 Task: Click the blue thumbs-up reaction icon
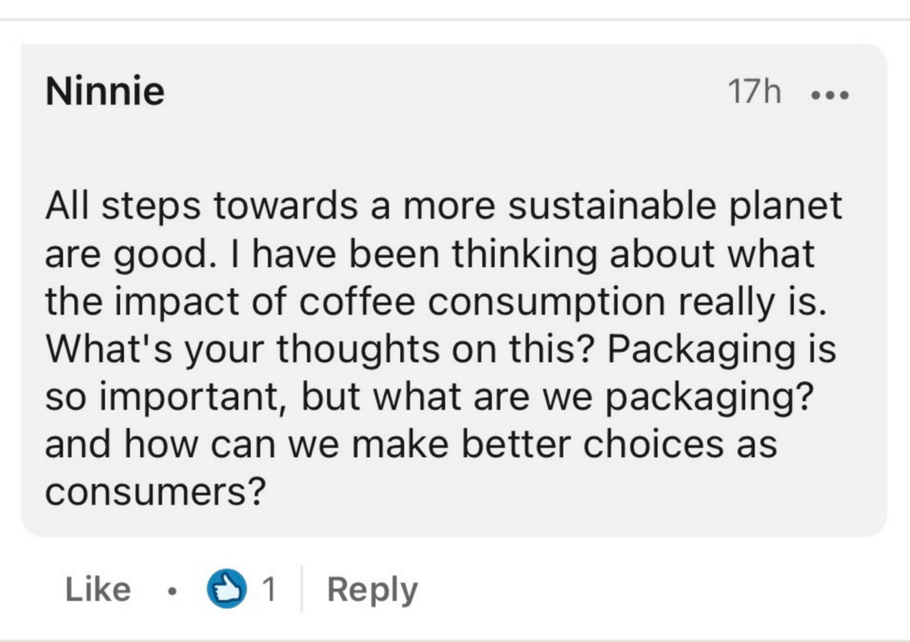[226, 589]
